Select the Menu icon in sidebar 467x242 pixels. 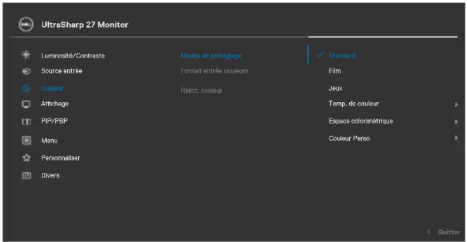[27, 140]
